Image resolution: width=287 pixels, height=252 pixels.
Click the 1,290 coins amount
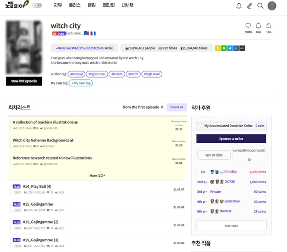(x=258, y=172)
